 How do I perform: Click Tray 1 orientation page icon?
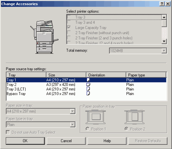coord(88,80)
